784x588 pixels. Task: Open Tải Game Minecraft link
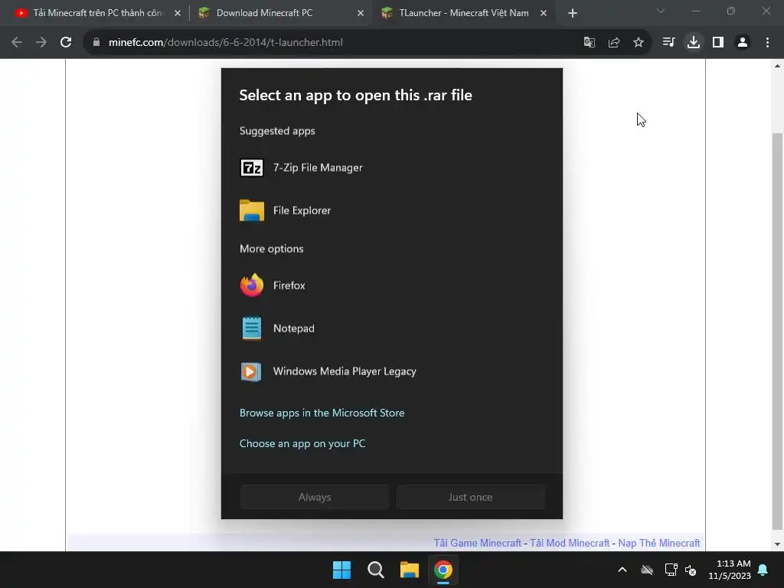coord(478,543)
